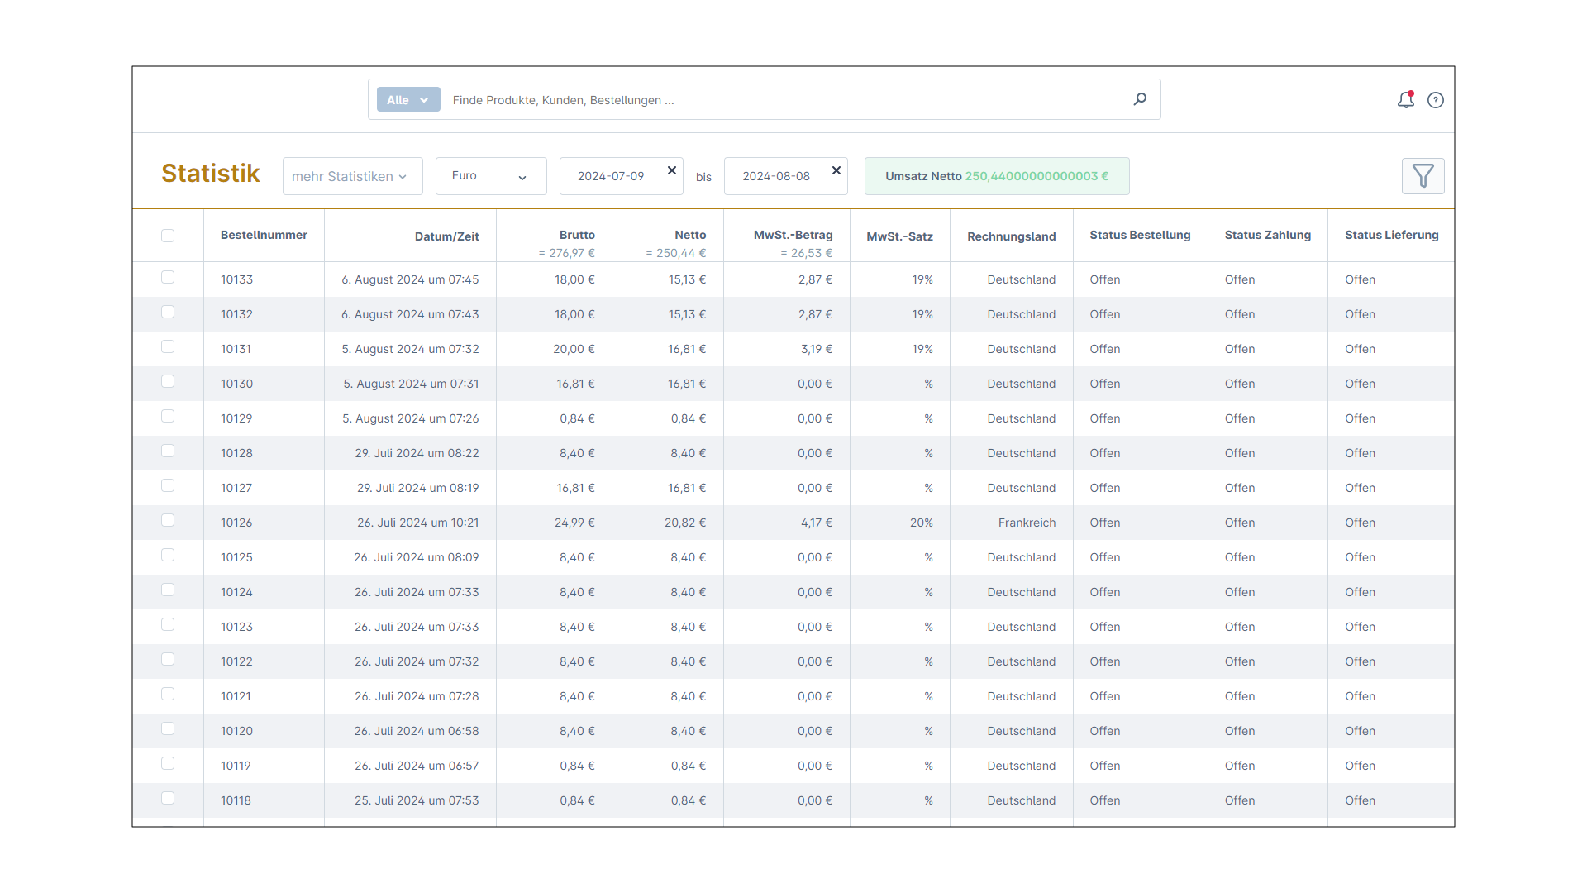The height and width of the screenshot is (893, 1587).
Task: Click the date 6. August 2024 um 07:45
Action: click(410, 279)
